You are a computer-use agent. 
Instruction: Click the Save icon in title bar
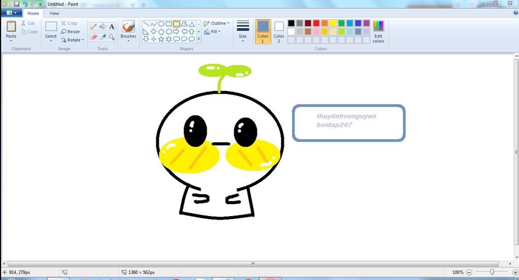pos(17,4)
